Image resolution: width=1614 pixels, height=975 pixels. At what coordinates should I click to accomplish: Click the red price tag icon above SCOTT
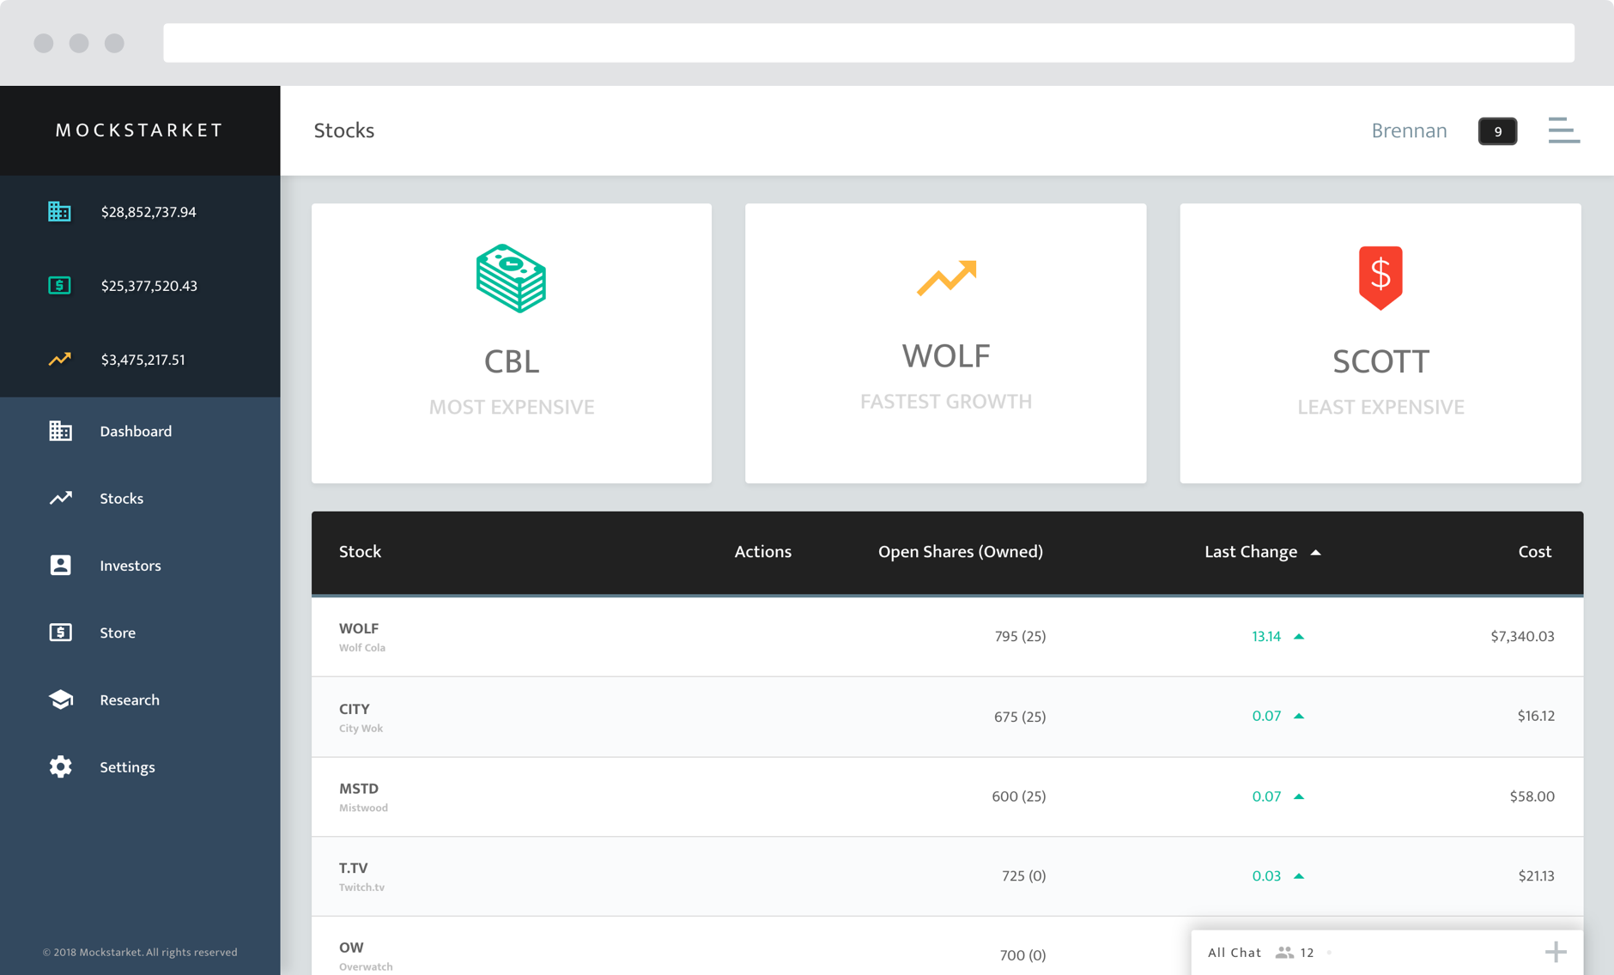(x=1380, y=277)
